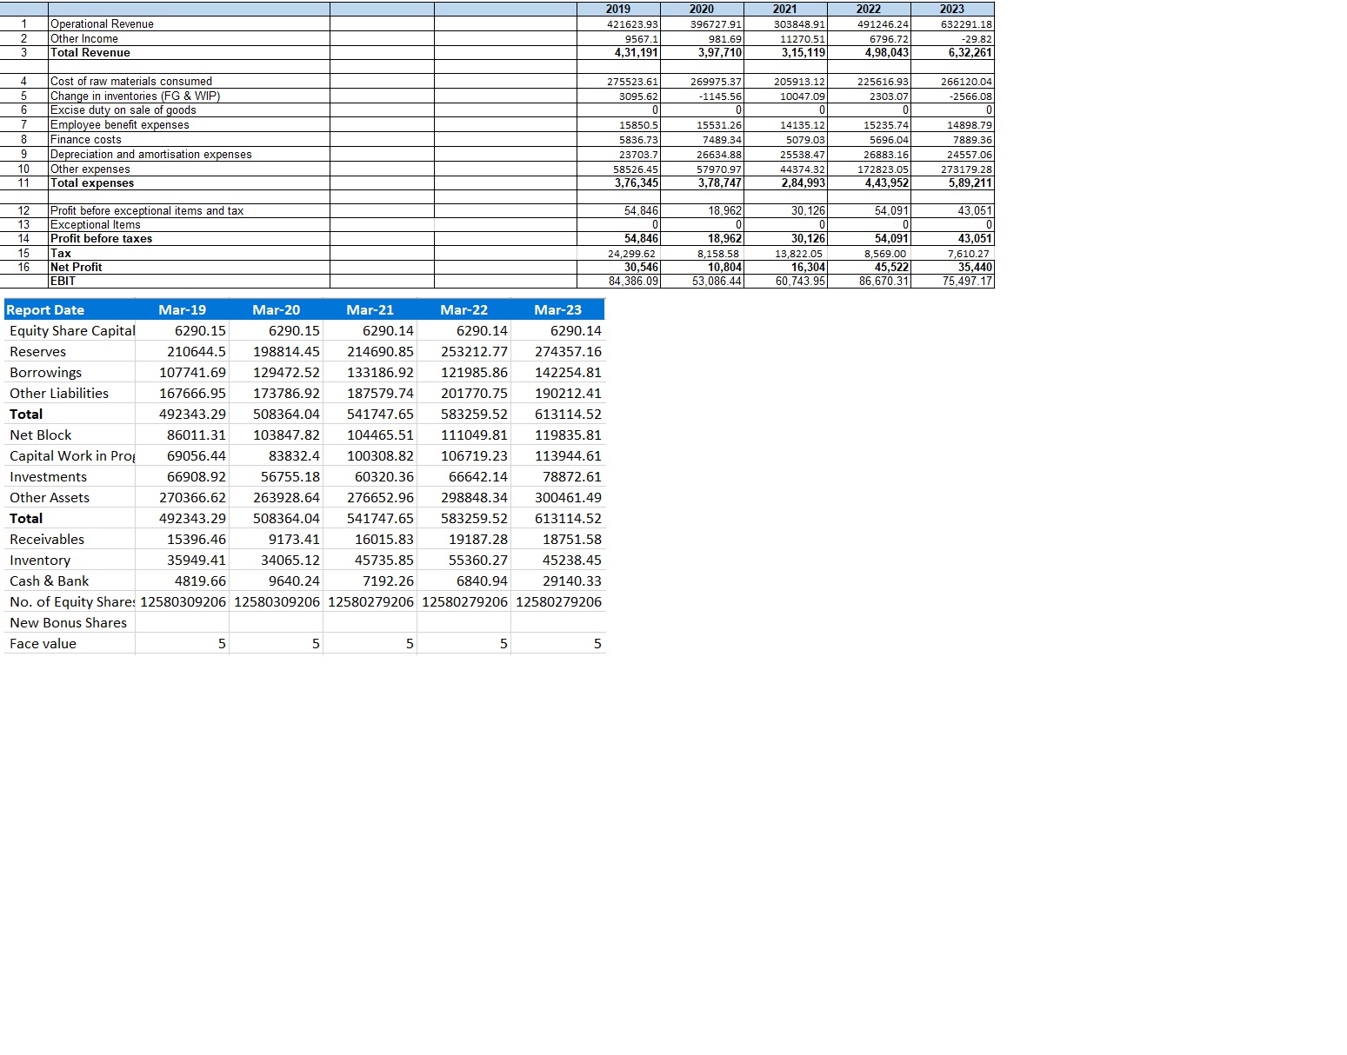Select the Operational Revenue row label
Screen dimensions: 1347x1055
pos(102,23)
